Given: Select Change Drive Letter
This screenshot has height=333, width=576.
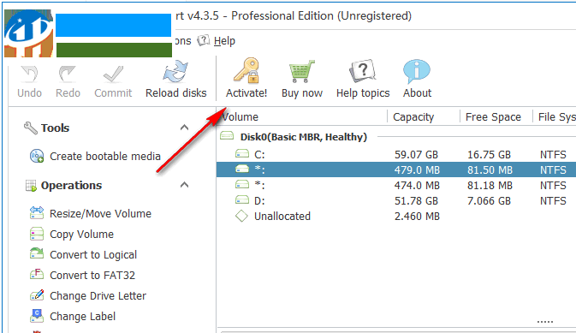Looking at the screenshot, I should [98, 296].
